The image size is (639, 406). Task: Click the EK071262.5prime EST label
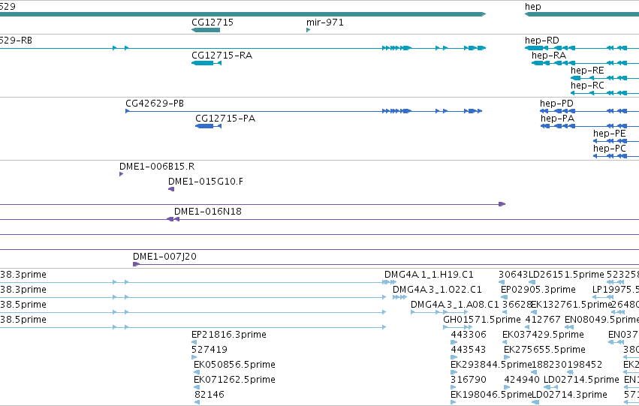click(x=235, y=379)
